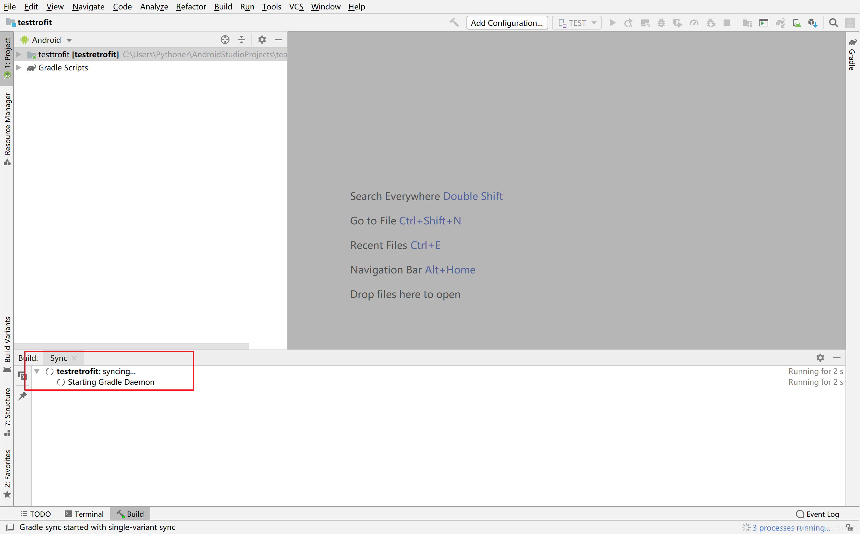Screen dimensions: 860x534
Task: Click Toggle view icon in Build panel
Action: click(23, 376)
